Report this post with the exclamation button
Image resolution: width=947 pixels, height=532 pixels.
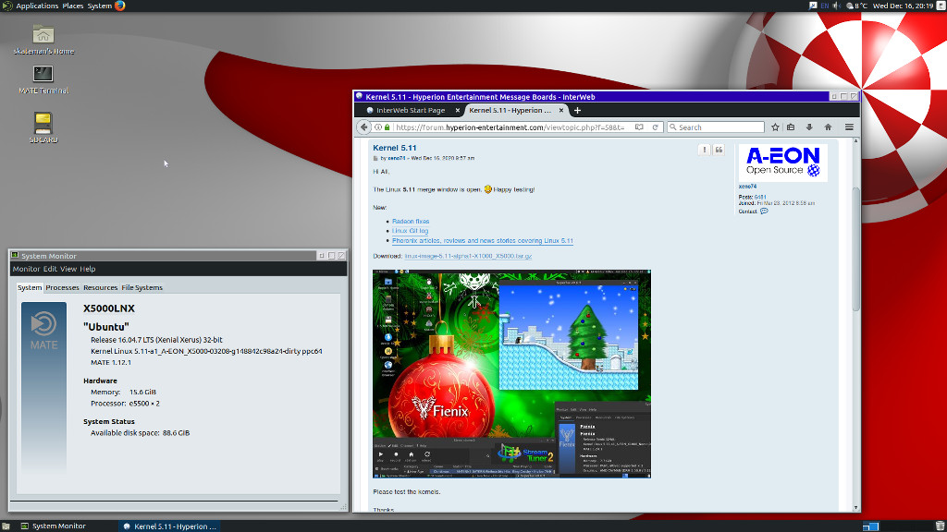704,150
